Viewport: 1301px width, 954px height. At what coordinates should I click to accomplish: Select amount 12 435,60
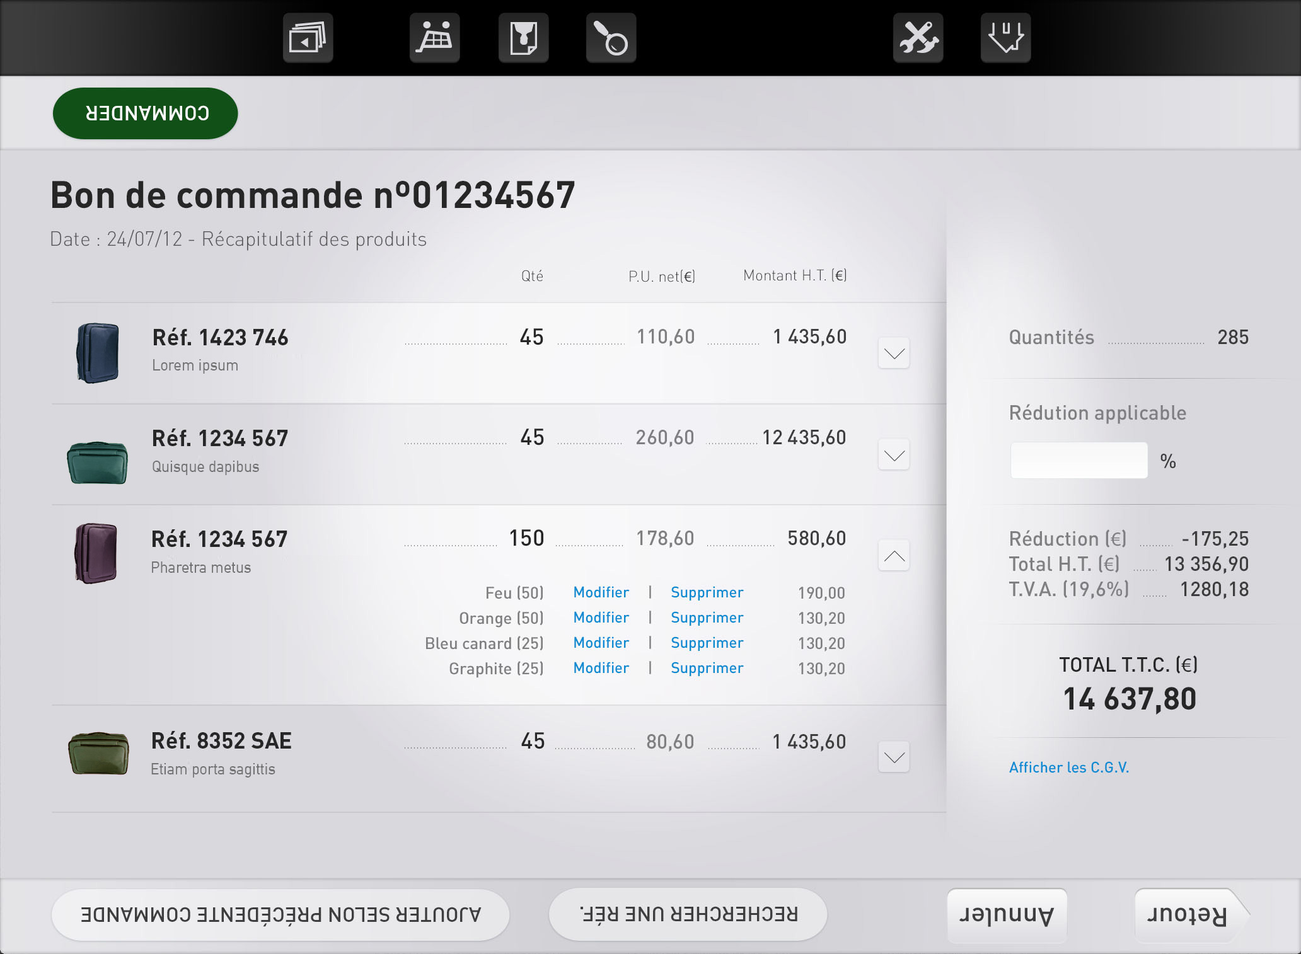click(804, 437)
